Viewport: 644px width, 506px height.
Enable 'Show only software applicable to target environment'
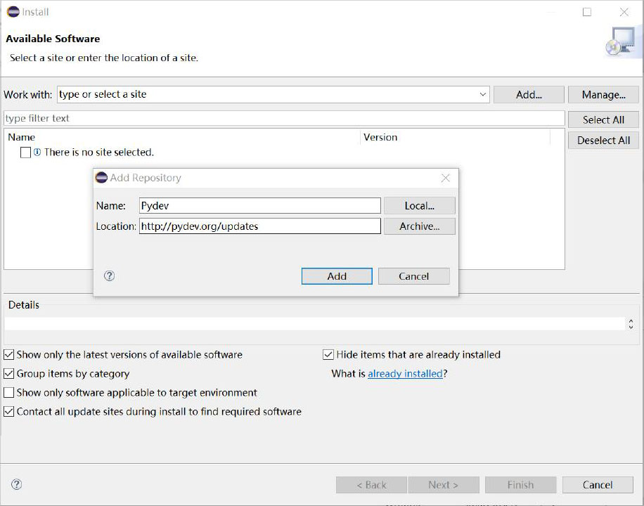9,393
